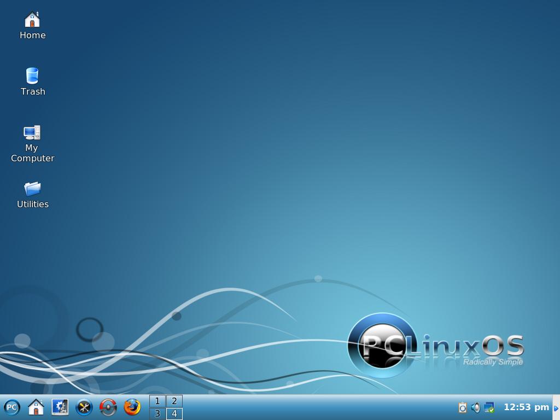
Task: Click the speaker volume tray icon
Action: (476, 407)
